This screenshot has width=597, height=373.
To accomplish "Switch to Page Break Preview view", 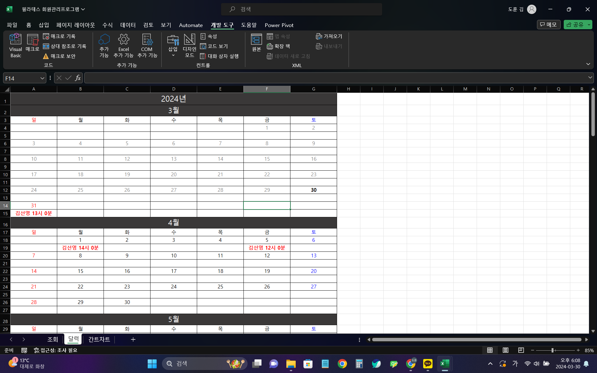I will click(x=521, y=350).
